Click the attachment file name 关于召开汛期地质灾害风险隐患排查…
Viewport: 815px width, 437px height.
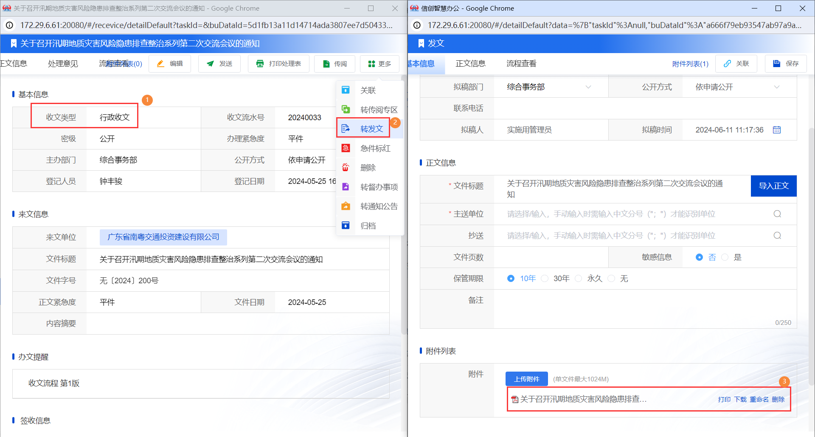[584, 399]
